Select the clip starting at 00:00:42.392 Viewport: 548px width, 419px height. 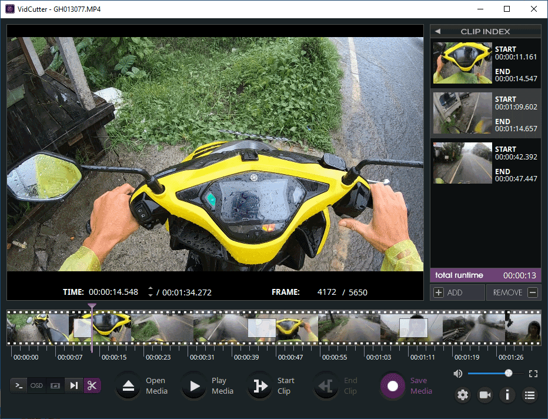[x=486, y=163]
